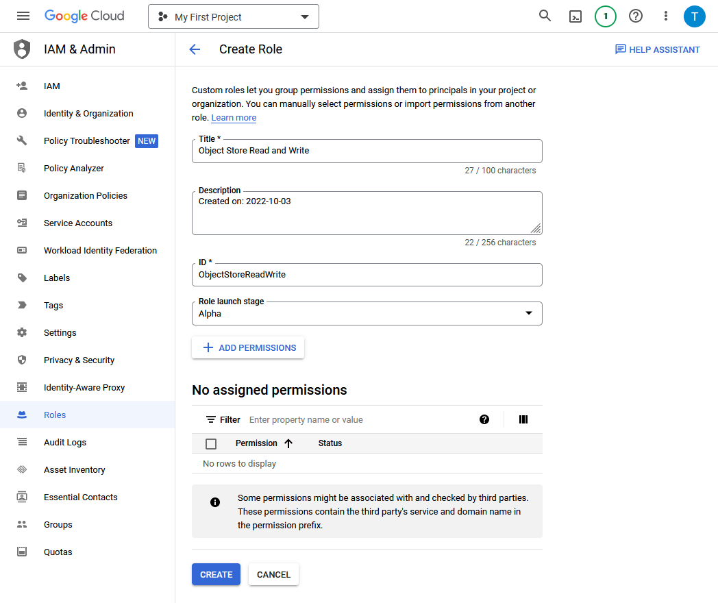Open the more options three-dot menu

[x=665, y=16]
